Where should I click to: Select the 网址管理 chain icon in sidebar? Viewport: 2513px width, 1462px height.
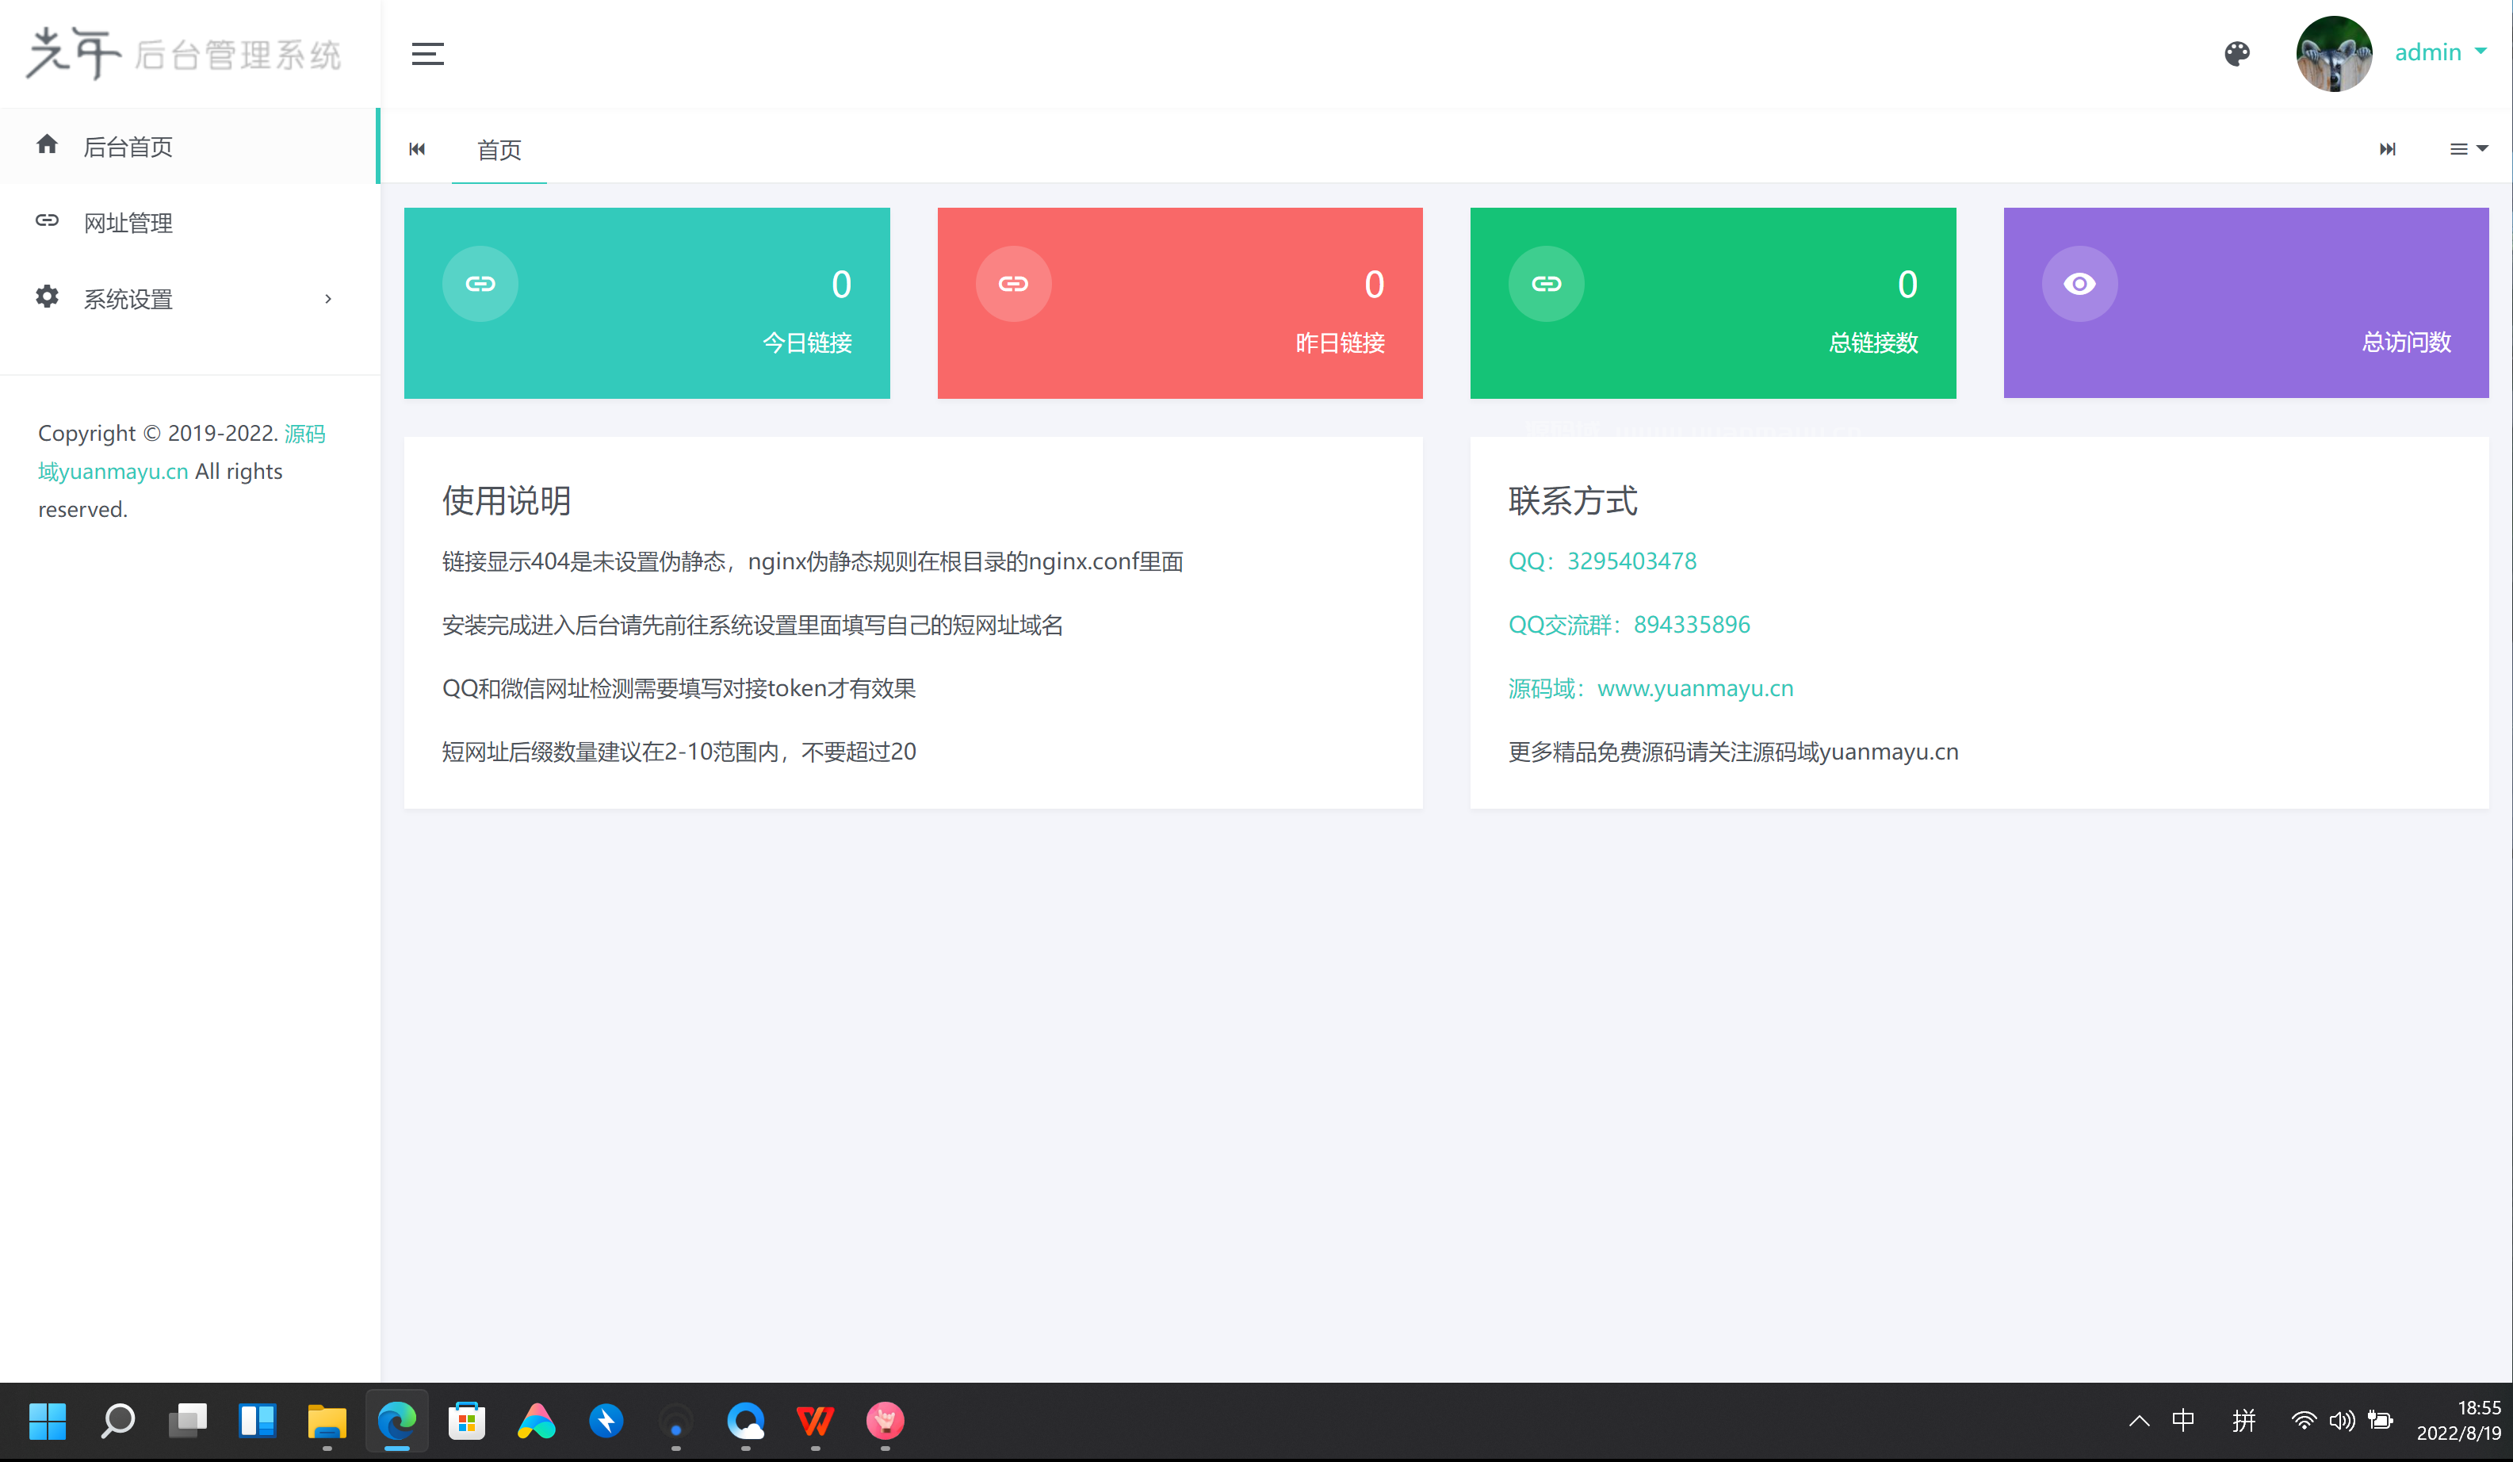[47, 220]
